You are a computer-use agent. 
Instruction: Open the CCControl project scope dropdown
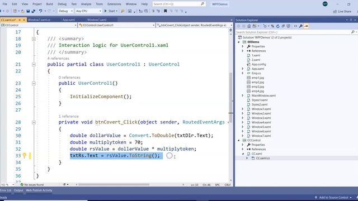39,25
